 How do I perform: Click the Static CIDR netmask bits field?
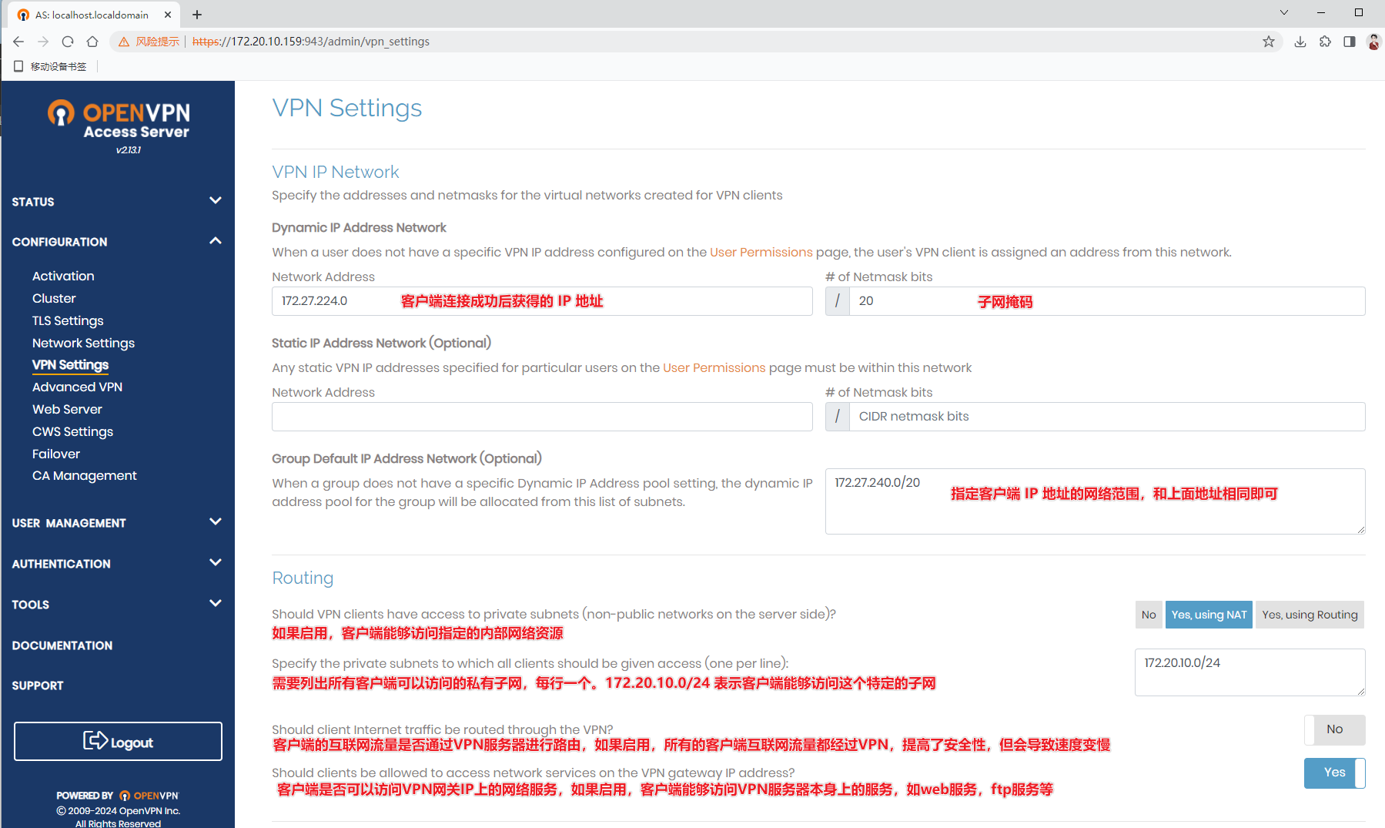click(1107, 417)
